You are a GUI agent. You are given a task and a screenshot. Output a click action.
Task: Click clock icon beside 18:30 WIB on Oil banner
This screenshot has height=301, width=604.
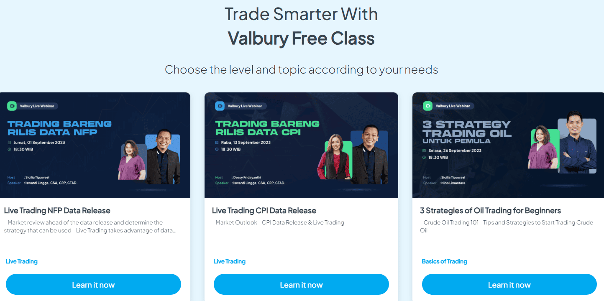tap(424, 158)
